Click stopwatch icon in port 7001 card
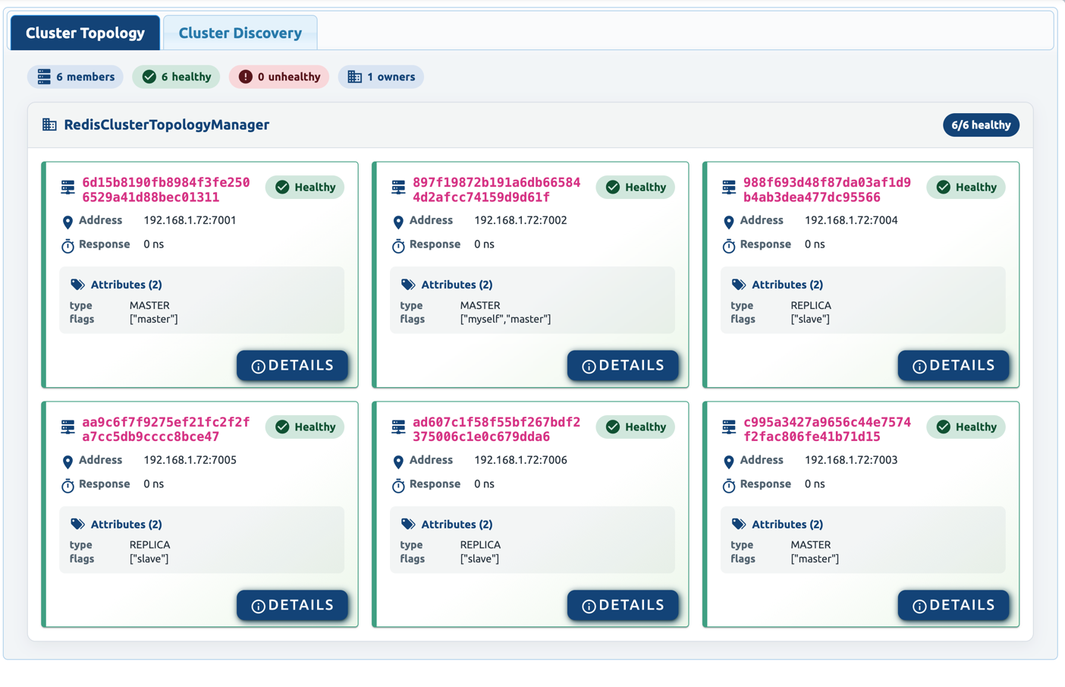 [68, 246]
